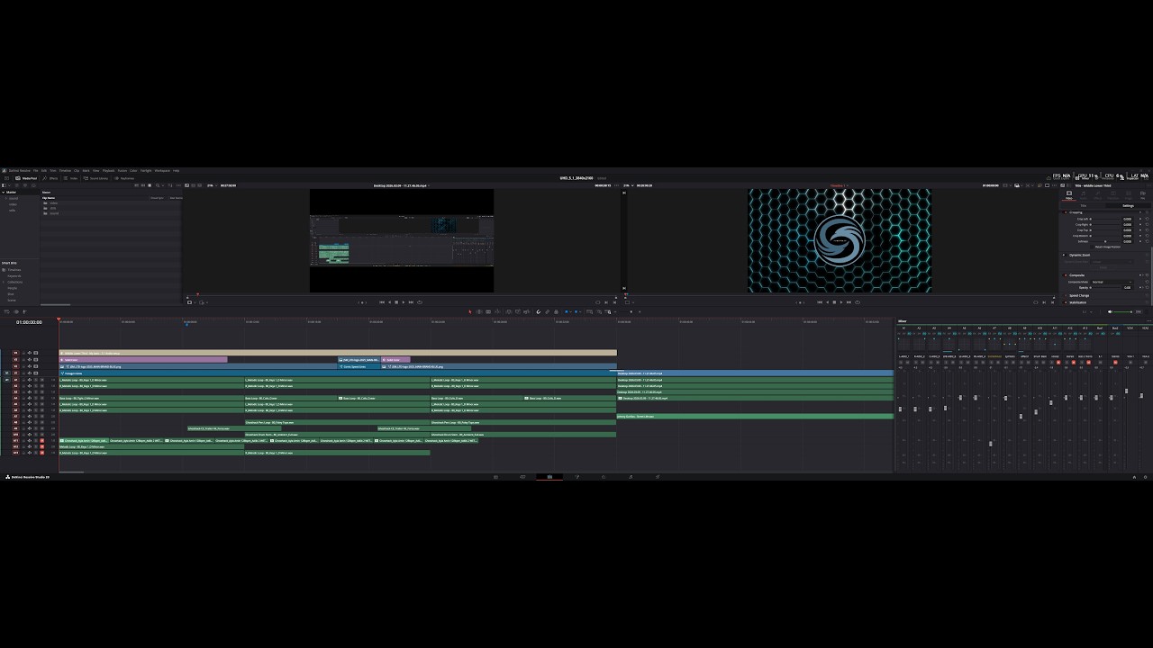The image size is (1153, 648).
Task: Toggle loop in timeline viewer
Action: click(x=858, y=302)
